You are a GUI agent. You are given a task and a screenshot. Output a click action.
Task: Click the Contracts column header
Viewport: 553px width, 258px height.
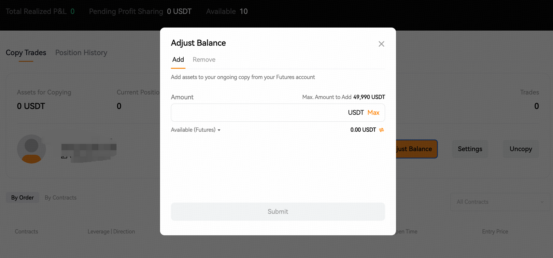click(x=26, y=232)
